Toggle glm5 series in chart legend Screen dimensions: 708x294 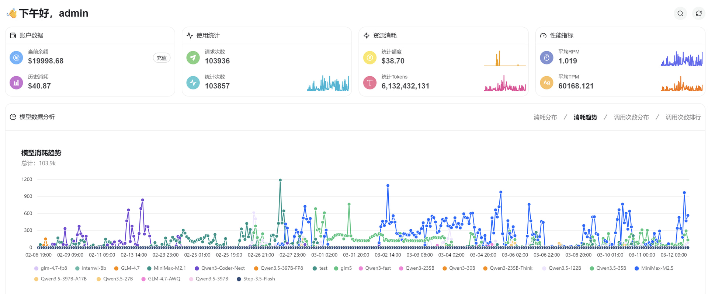click(x=343, y=268)
